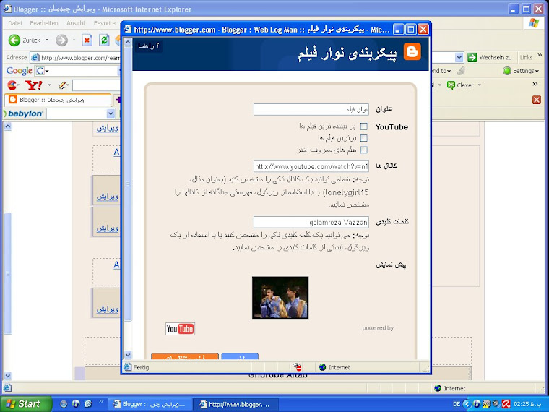
Task: Click the orange Blogger logo in popup header
Action: point(412,52)
